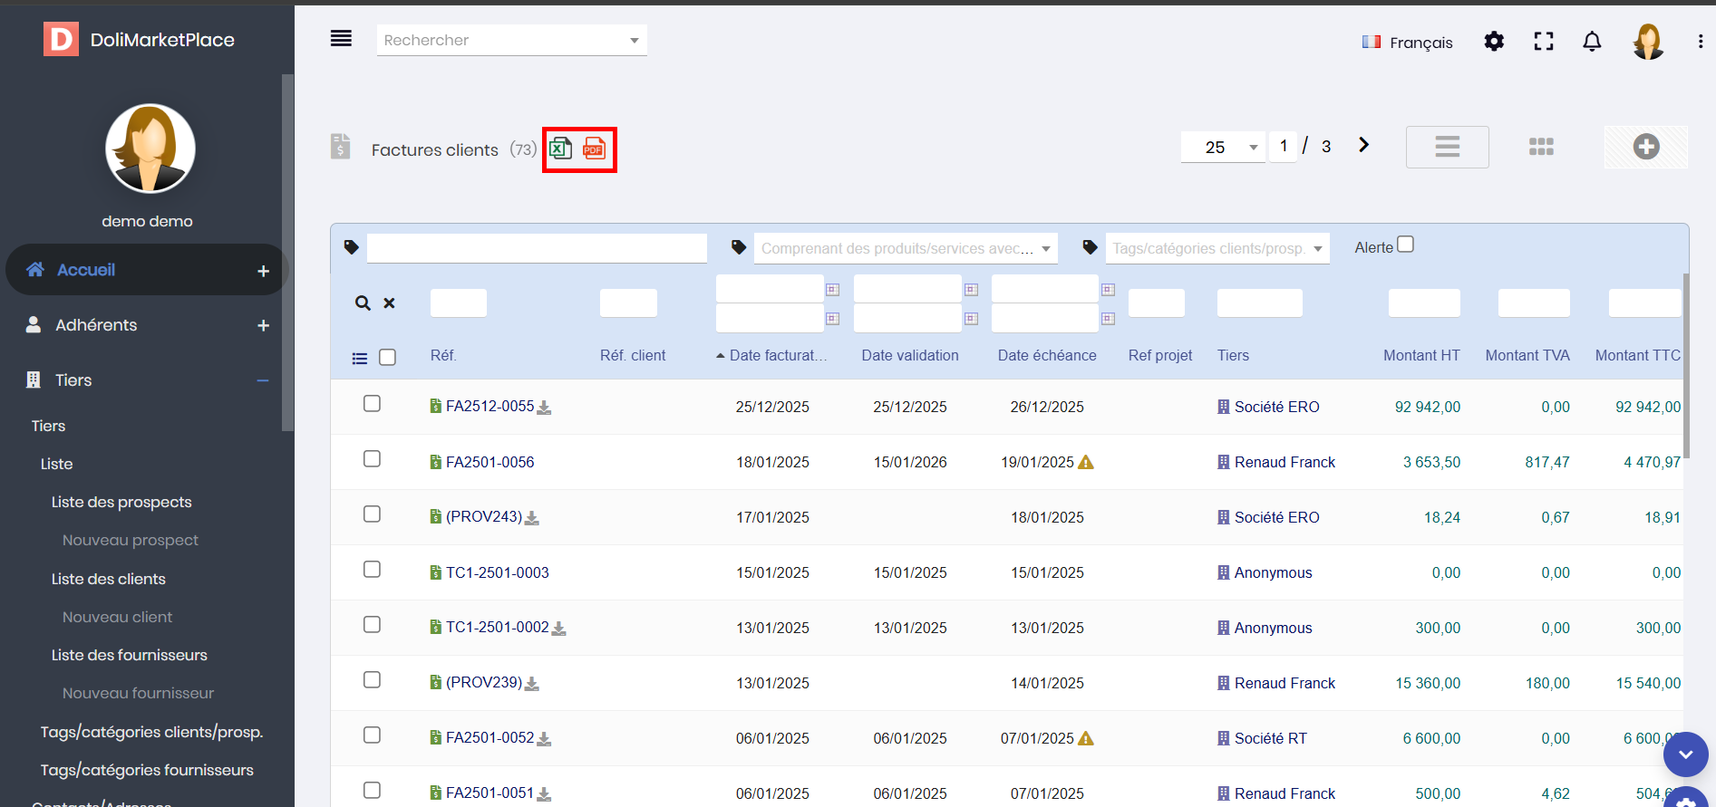Click the add new invoice plus icon
This screenshot has width=1716, height=807.
pyautogui.click(x=1645, y=147)
